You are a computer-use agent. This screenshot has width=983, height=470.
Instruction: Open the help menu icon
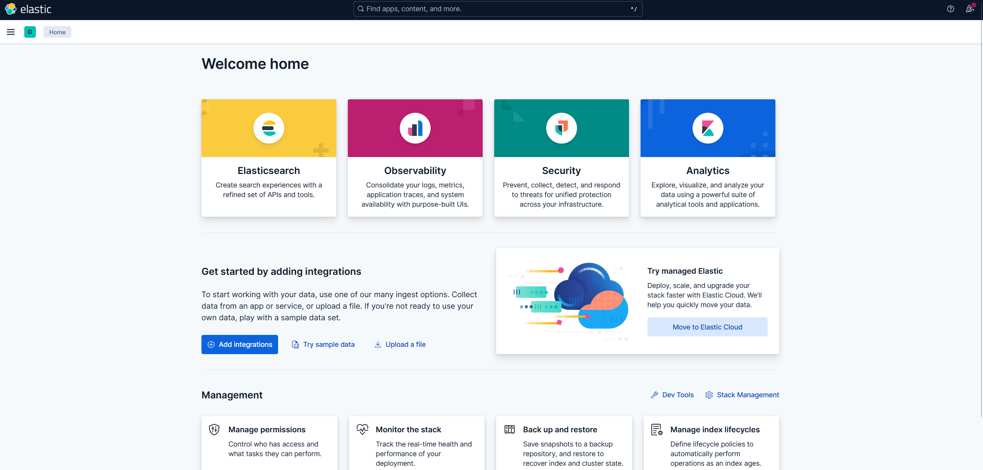(x=950, y=9)
